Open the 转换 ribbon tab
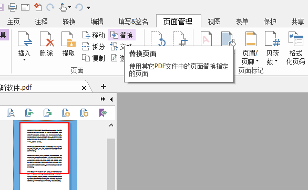This screenshot has height=190, width=308. tap(69, 22)
